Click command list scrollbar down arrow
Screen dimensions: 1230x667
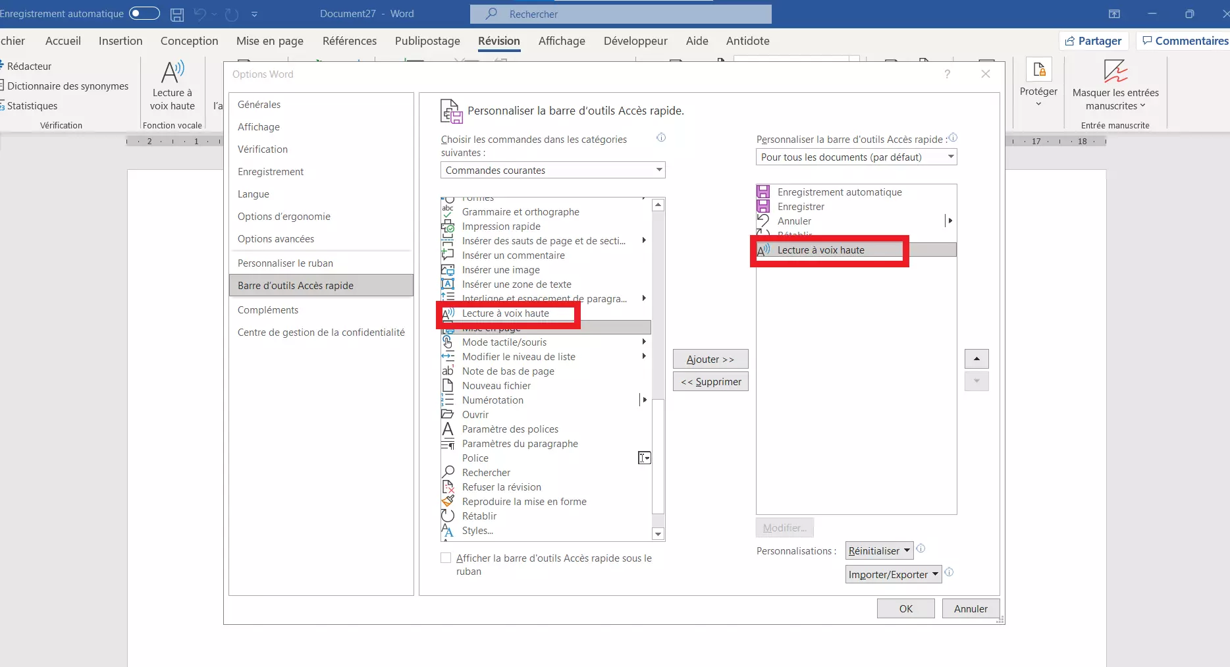pyautogui.click(x=658, y=534)
